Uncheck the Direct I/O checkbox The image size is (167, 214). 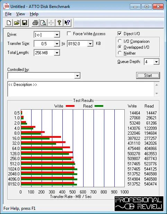120,33
